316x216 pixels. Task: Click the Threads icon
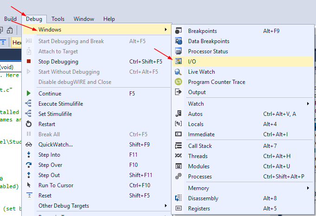[178, 156]
